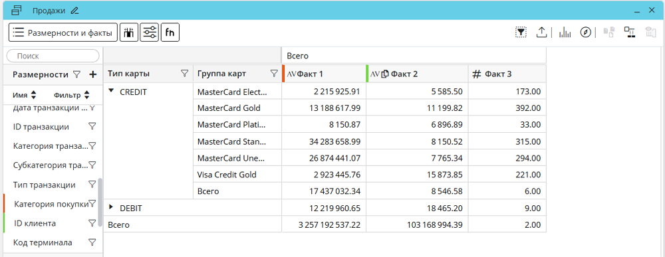Click into the Поиск search field
This screenshot has height=257, width=665.
click(x=53, y=56)
